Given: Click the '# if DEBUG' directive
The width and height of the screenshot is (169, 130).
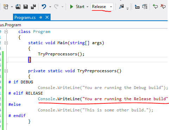Looking at the screenshot, I should pos(21,82).
